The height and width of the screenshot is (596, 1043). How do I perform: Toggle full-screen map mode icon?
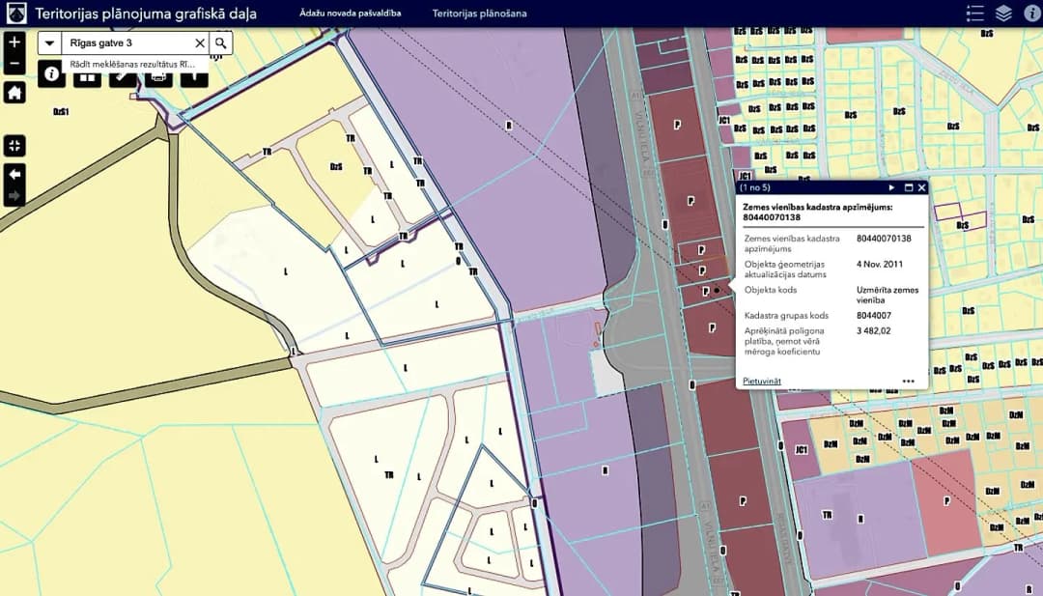tap(14, 146)
